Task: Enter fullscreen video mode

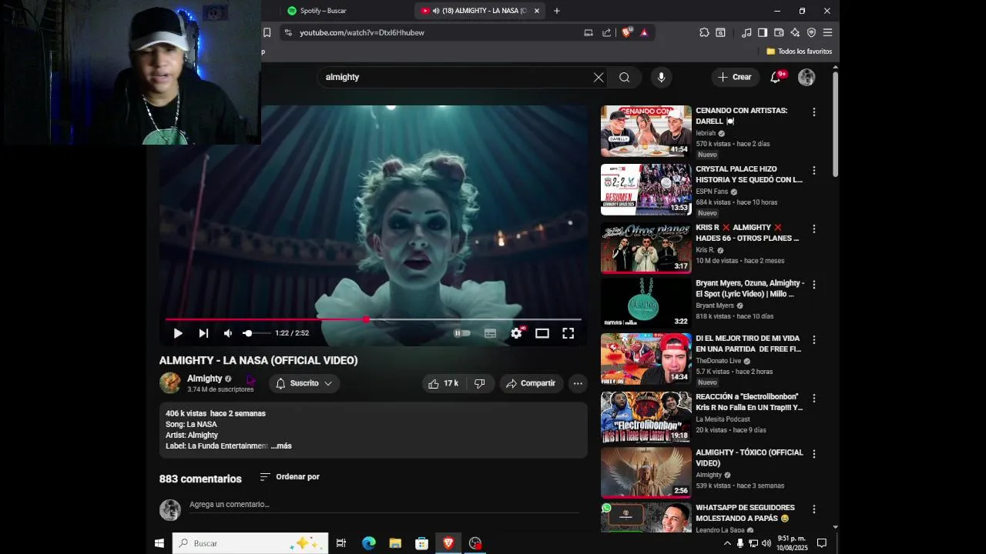Action: tap(568, 333)
